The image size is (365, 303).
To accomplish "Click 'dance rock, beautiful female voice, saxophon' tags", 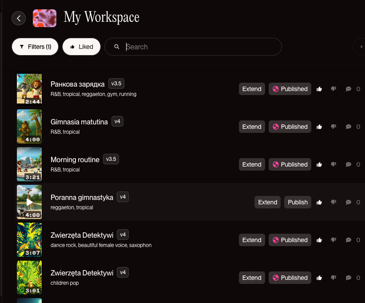I will [101, 245].
